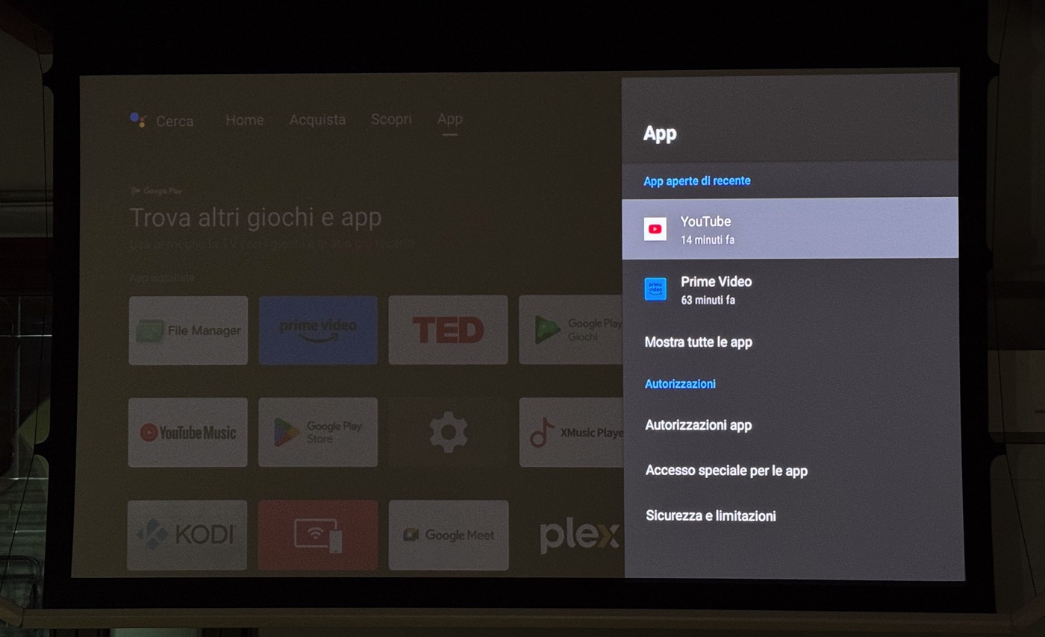The width and height of the screenshot is (1045, 637).
Task: Click the App panel title
Action: coord(660,134)
